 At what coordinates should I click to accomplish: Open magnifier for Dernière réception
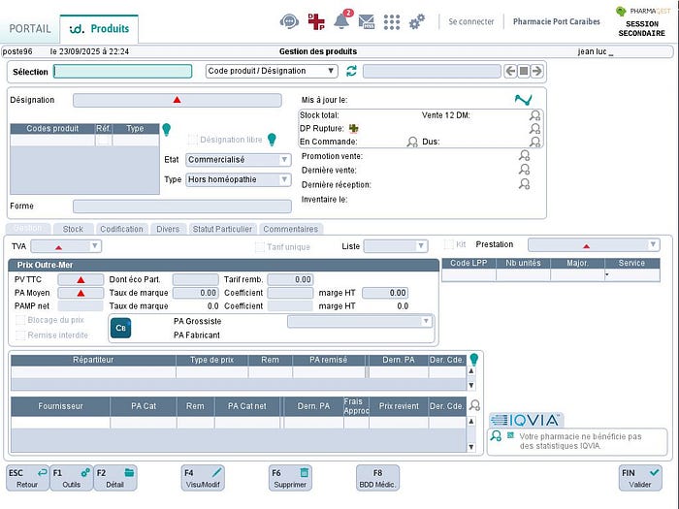coord(524,184)
